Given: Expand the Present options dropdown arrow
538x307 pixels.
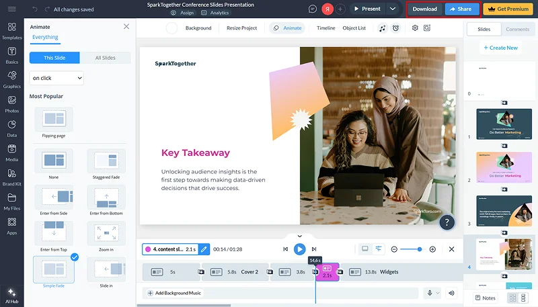Looking at the screenshot, I should click(x=393, y=9).
